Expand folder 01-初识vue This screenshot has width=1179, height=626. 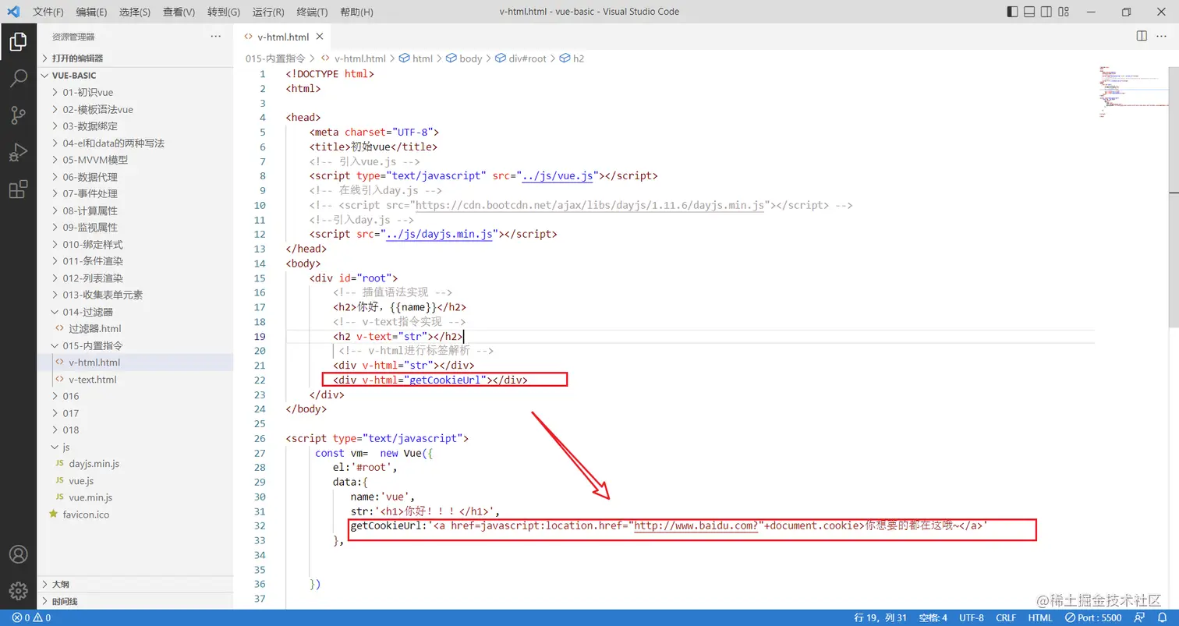tap(136, 92)
